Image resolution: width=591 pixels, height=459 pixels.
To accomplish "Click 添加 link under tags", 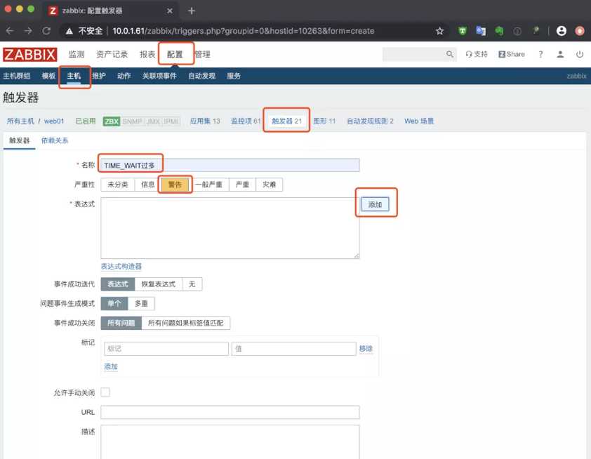I will click(x=111, y=366).
